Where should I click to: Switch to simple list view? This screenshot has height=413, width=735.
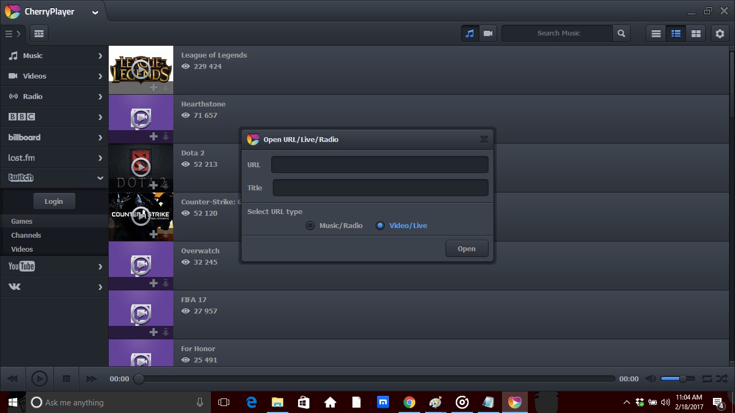pyautogui.click(x=656, y=33)
